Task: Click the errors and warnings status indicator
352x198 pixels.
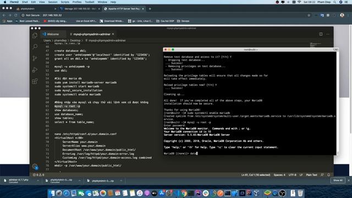Action: click(x=38, y=175)
